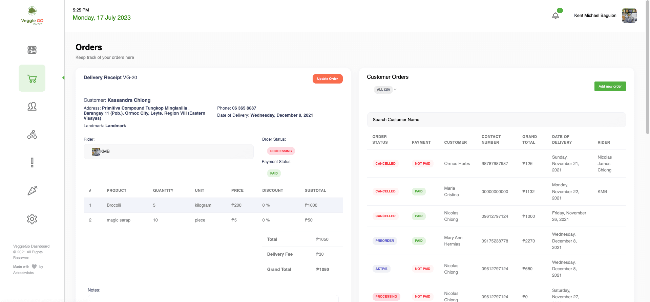Select the Ormoc Herbs order row
Image resolution: width=650 pixels, height=302 pixels.
496,164
